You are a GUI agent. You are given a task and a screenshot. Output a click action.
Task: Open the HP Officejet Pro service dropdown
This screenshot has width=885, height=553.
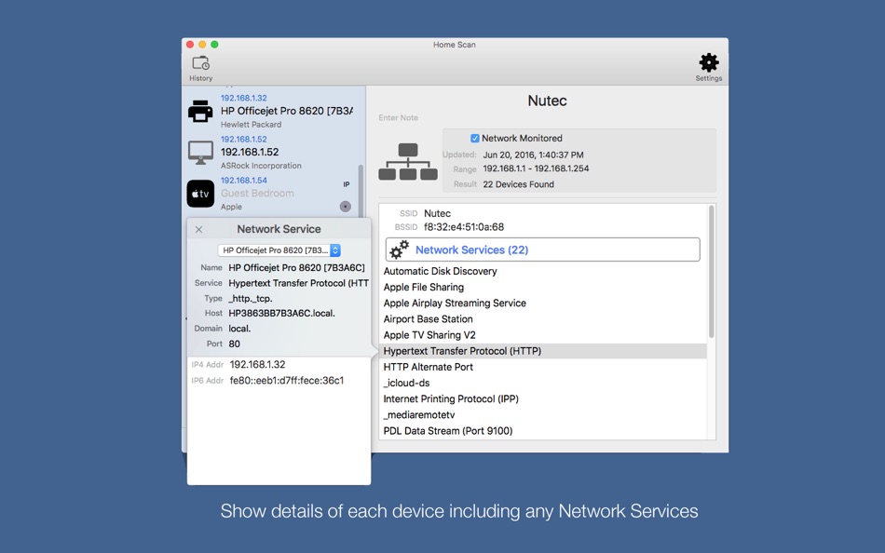tap(279, 250)
